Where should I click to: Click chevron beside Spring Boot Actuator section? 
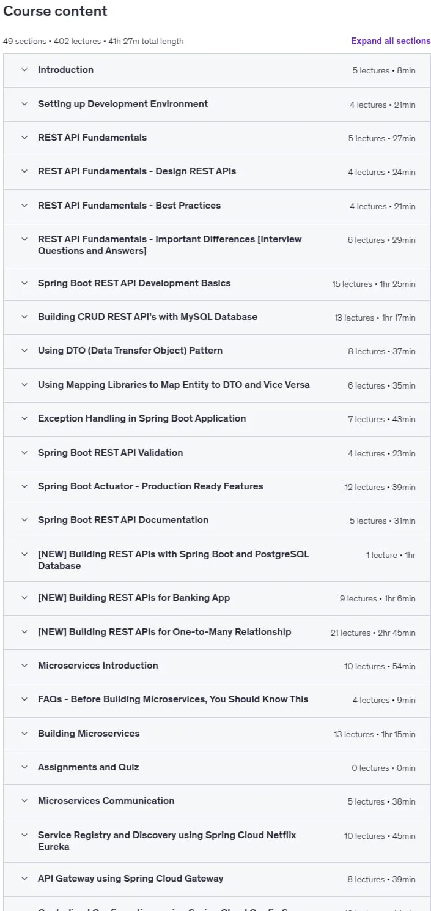[24, 486]
